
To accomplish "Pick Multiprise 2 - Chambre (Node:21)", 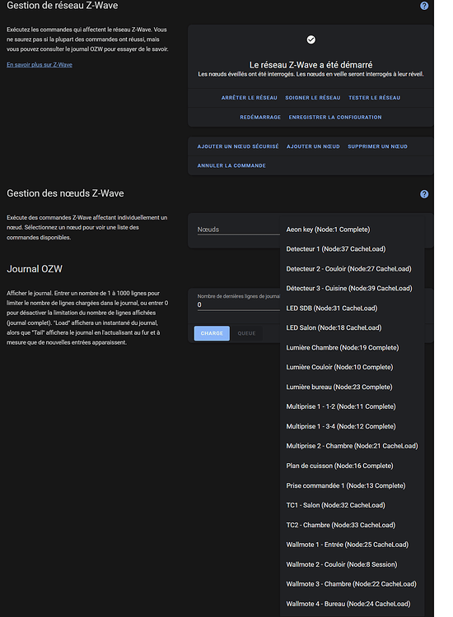I will tap(353, 446).
